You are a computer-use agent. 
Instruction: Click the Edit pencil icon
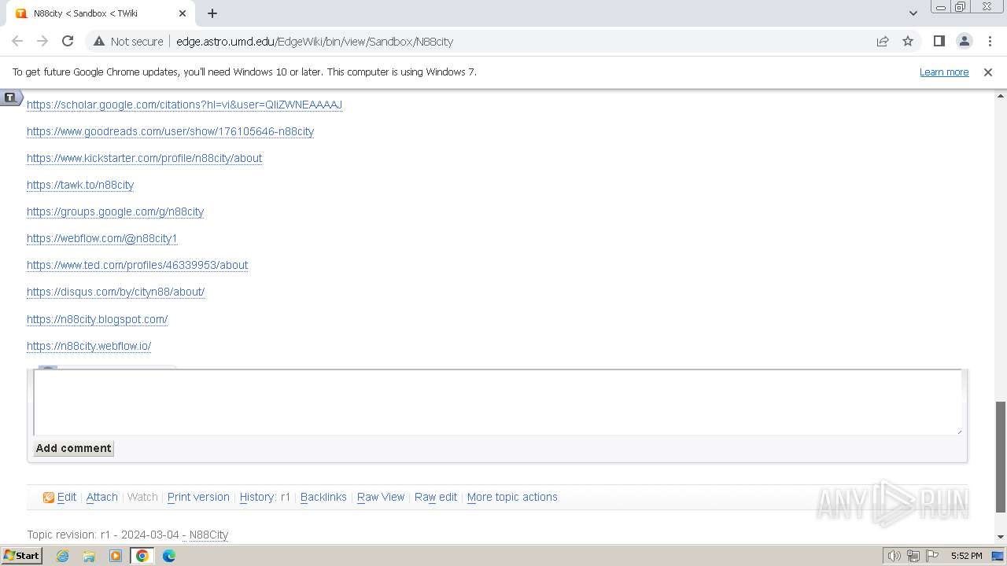click(x=49, y=497)
